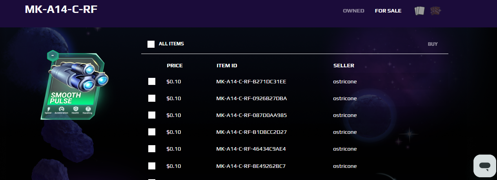Image resolution: width=497 pixels, height=180 pixels.
Task: Switch to the OWNED tab
Action: pyautogui.click(x=353, y=11)
